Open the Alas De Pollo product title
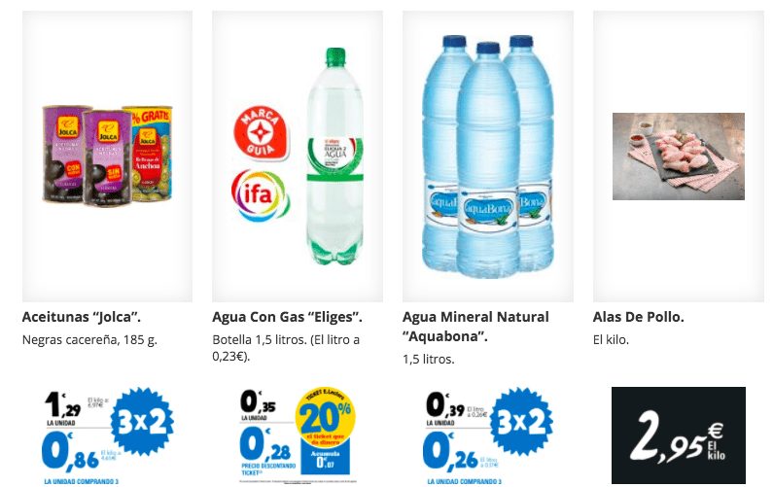773x487 pixels. point(639,317)
